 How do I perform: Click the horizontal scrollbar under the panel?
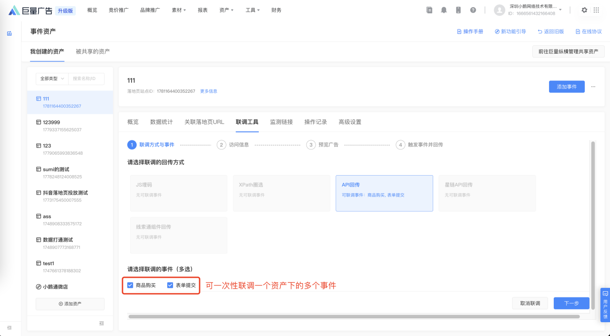354,316
